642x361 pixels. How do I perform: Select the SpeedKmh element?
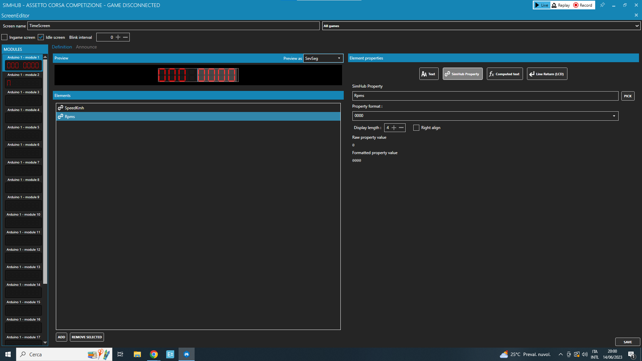[198, 108]
